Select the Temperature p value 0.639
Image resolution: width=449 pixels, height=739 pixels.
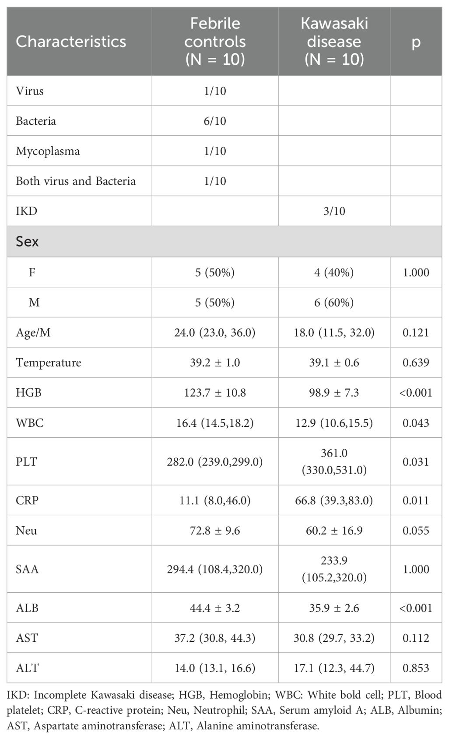pos(416,362)
